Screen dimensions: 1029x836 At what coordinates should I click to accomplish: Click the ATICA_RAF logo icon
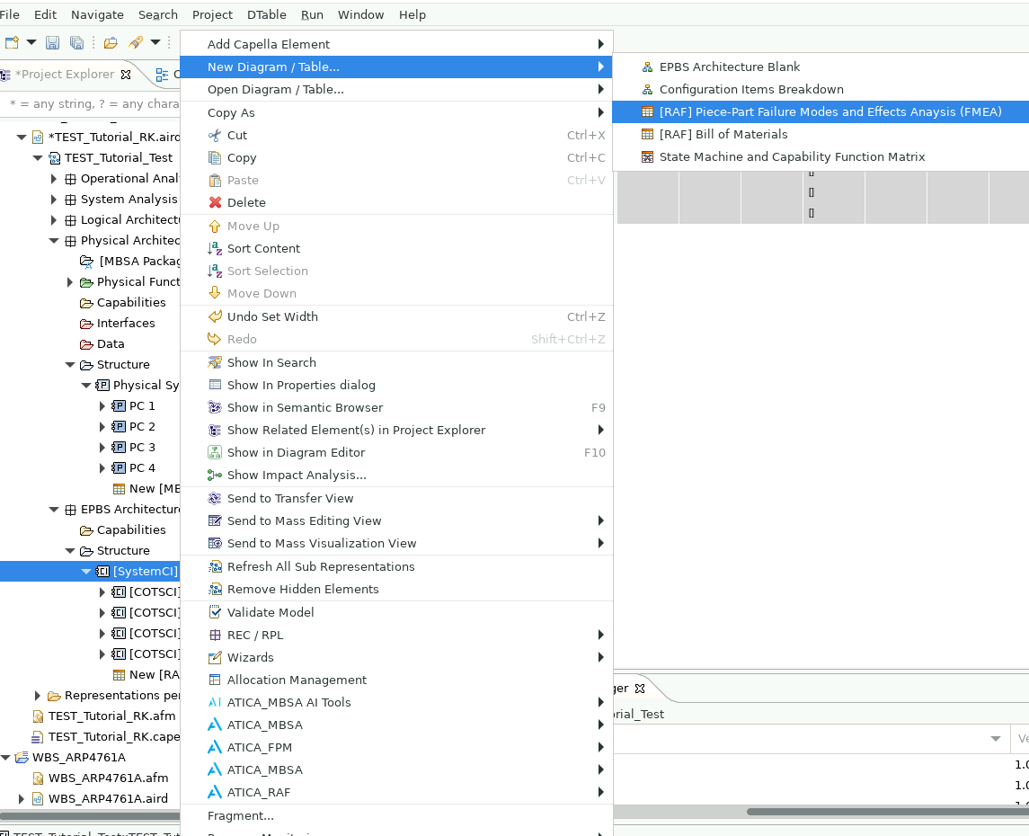tap(215, 793)
